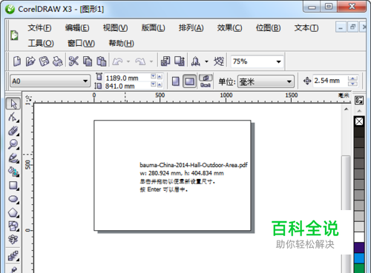Pick the black swatch in palette
Screen dimensions: 371x273
359,132
